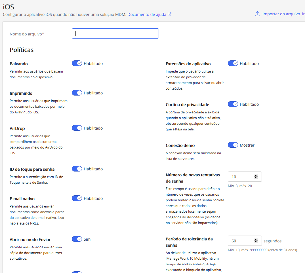Viewport: 305px width, 273px height.
Task: Increase Período de tolerância da senha value
Action: [x=256, y=240]
